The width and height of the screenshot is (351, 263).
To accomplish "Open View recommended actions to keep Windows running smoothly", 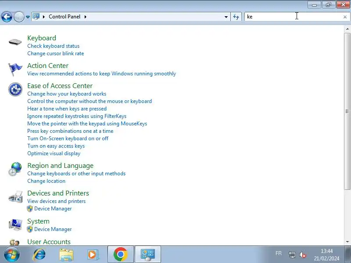I will 102,74.
